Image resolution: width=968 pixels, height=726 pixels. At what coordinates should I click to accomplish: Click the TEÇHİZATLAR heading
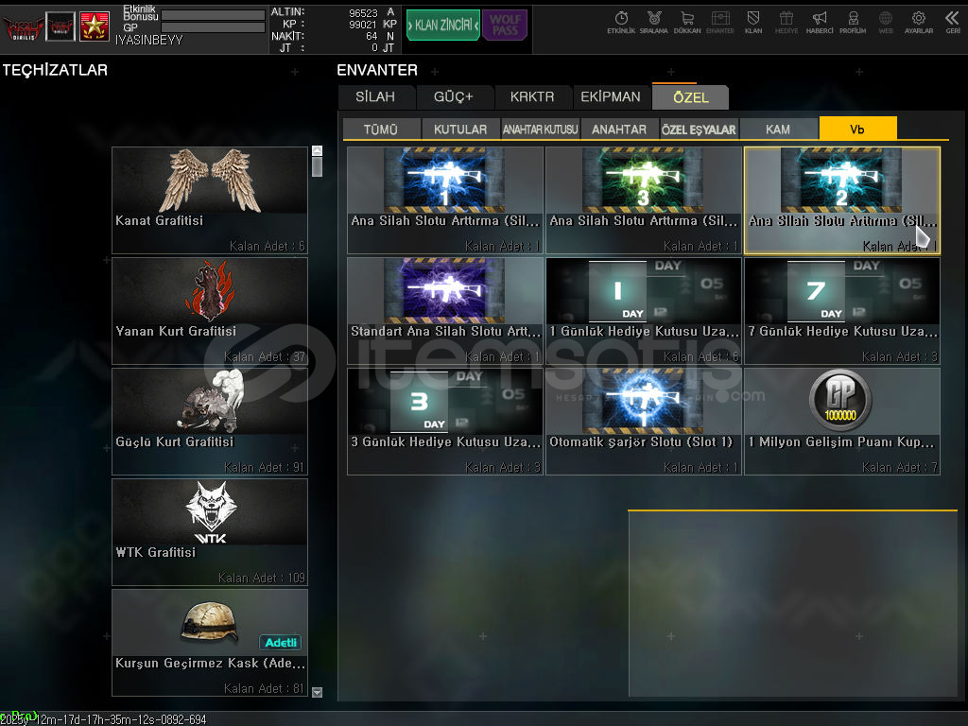(55, 70)
